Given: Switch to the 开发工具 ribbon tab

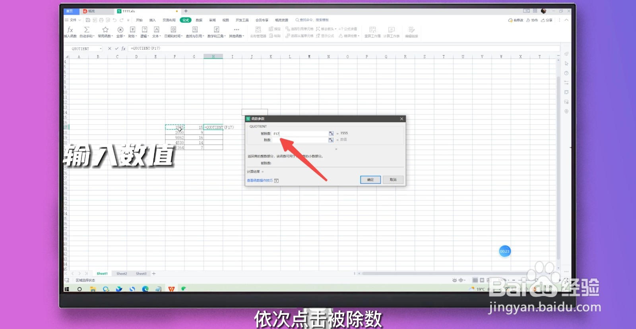Looking at the screenshot, I should (x=242, y=20).
